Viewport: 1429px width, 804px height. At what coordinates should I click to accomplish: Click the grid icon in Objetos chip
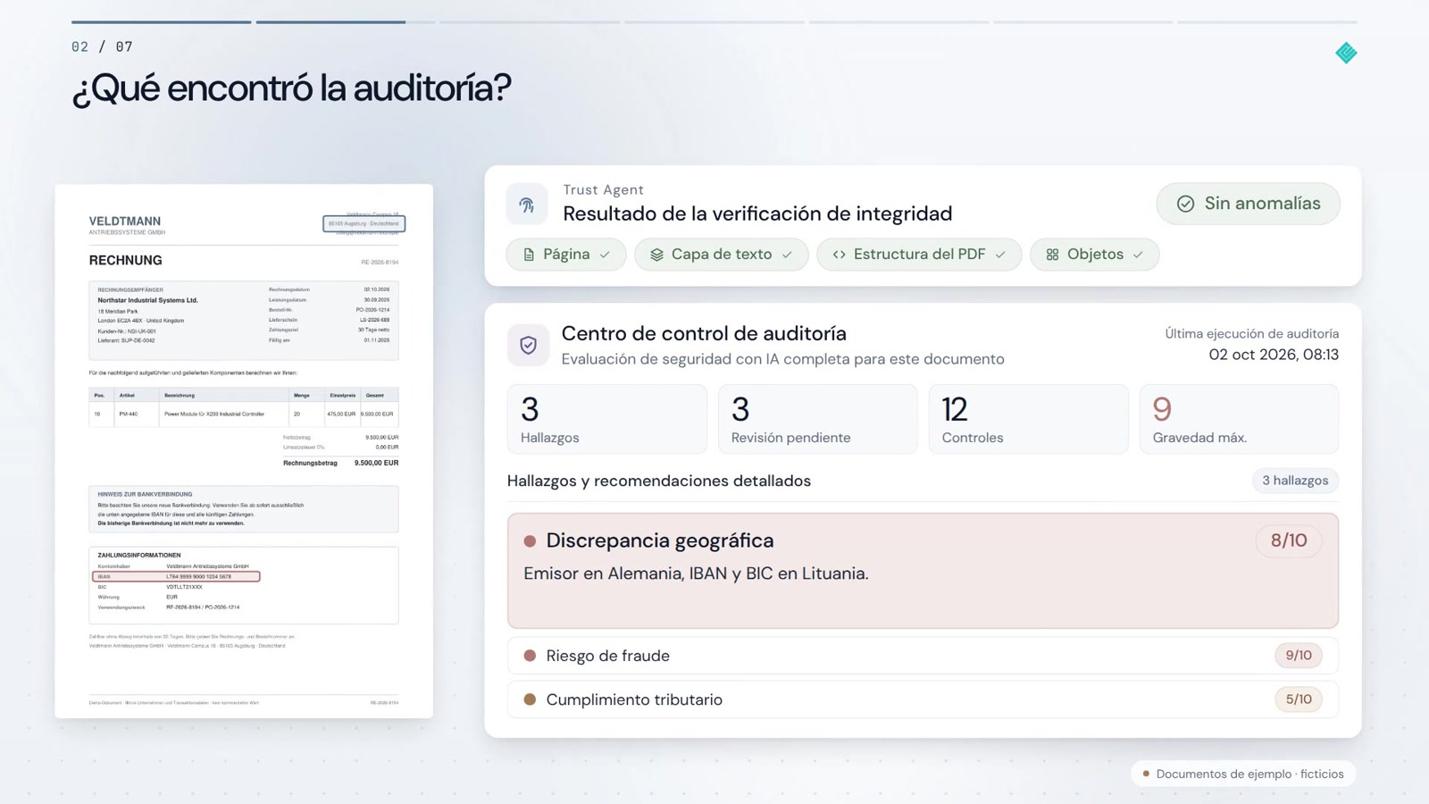point(1052,255)
